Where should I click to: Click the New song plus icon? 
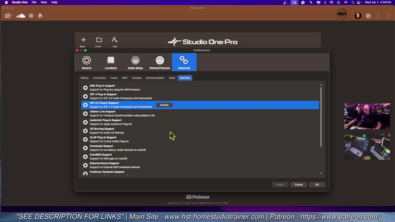(x=83, y=40)
